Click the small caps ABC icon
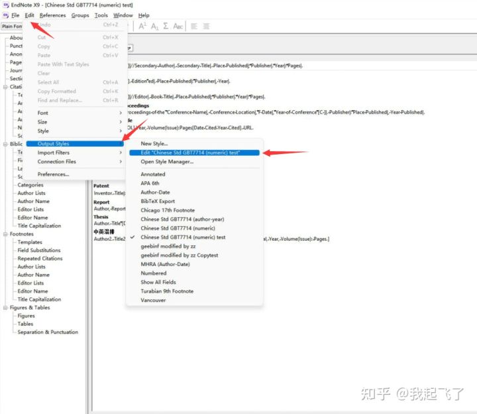Viewport: 477px width, 414px height. coord(178,27)
